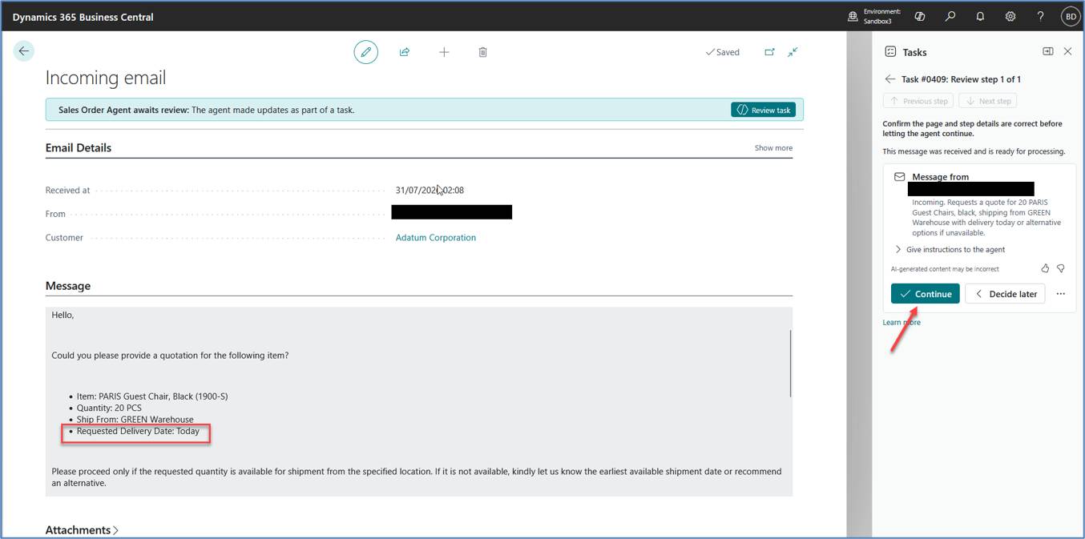Click the envelope icon beside Message from
The height and width of the screenshot is (539, 1085).
click(899, 177)
